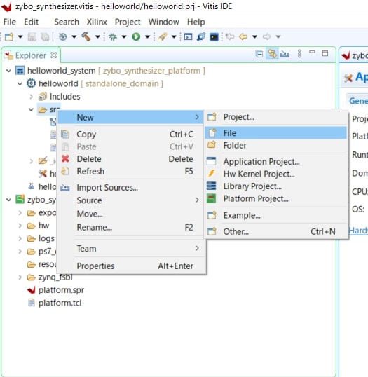This screenshot has width=368, height=377.
Task: Select the Explorer view tab
Action: (x=31, y=55)
